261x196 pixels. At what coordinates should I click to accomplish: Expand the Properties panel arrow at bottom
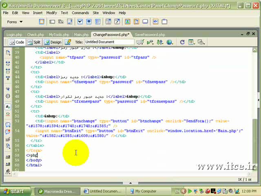coord(130,183)
